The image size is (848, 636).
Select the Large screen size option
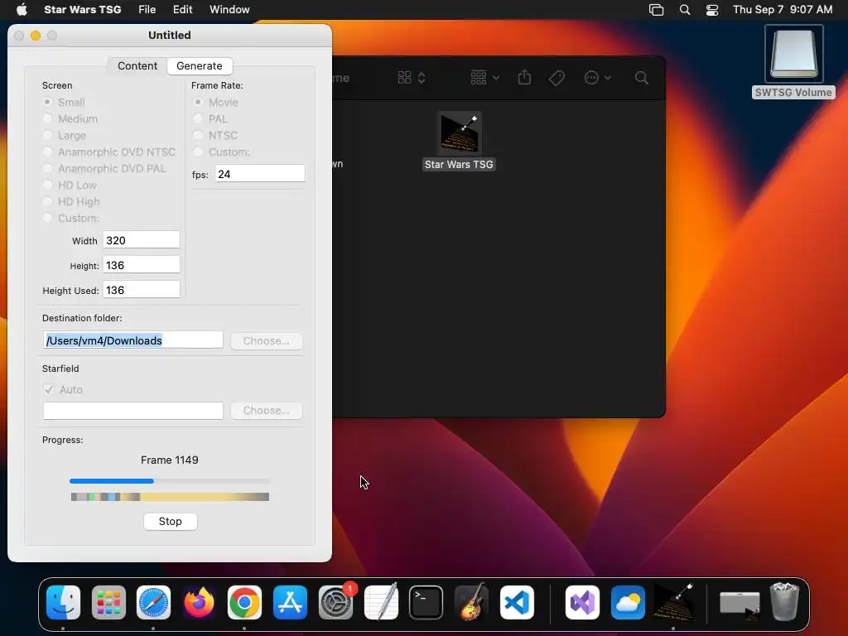(x=65, y=135)
